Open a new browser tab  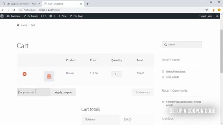[x=87, y=4]
